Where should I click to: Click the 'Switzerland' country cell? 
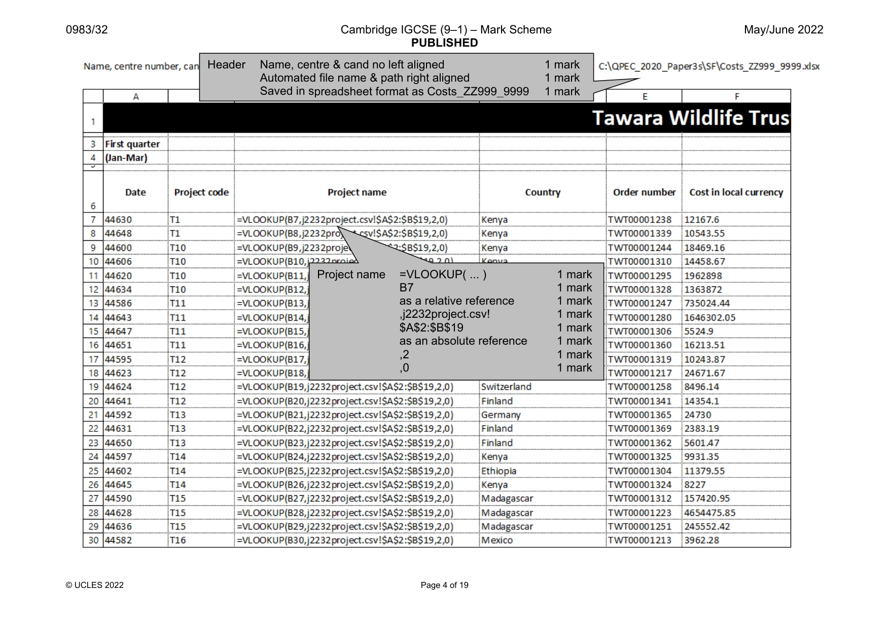tap(543, 387)
